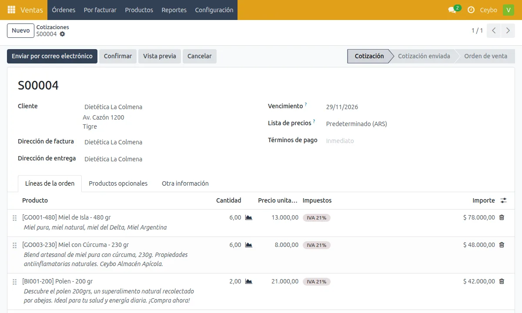The height and width of the screenshot is (313, 522).
Task: Click IVA 21% tag on Miel de Isla
Action: [x=317, y=218]
